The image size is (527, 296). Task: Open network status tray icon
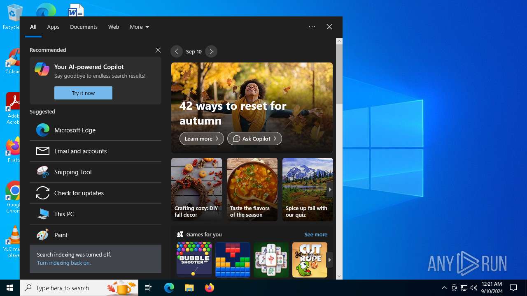click(x=464, y=288)
